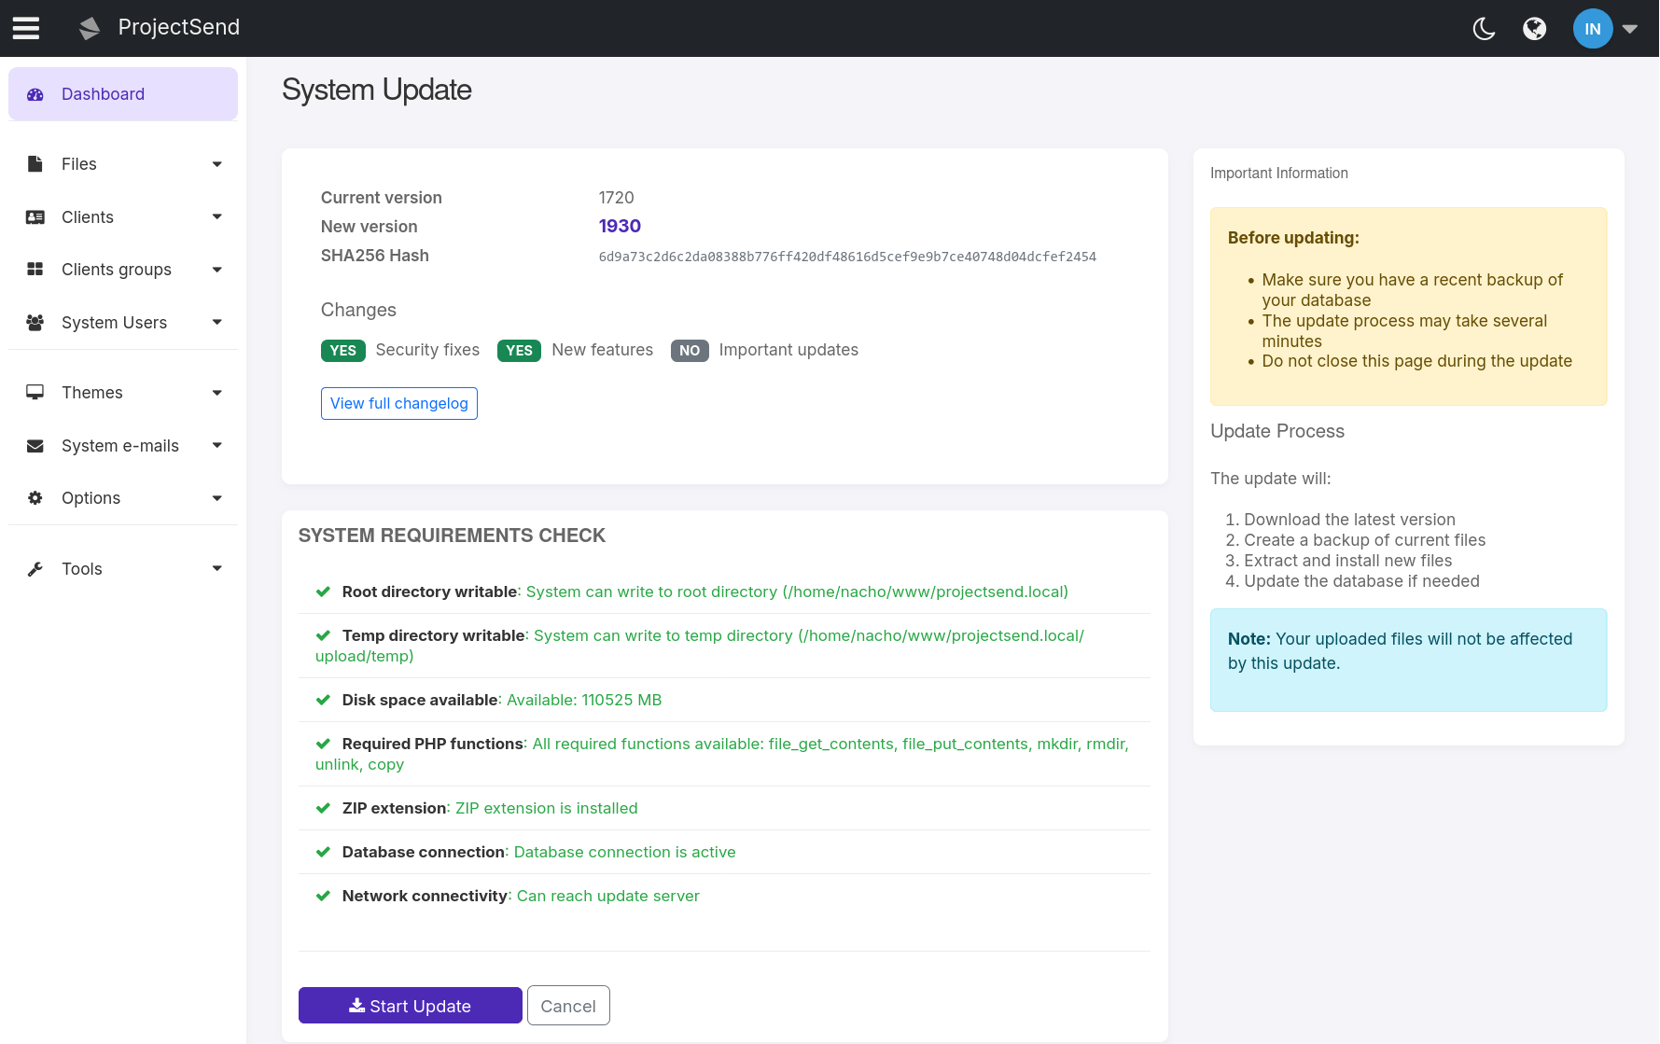The height and width of the screenshot is (1044, 1660).
Task: Collapse the sidebar with the hamburger icon
Action: [25, 27]
